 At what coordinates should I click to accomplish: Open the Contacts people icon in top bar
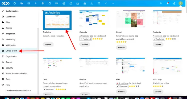click(x=64, y=3)
